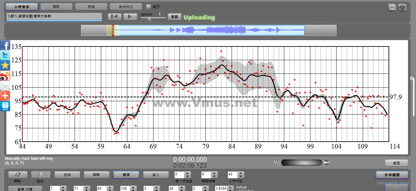
Task: Click the email envelope share icon
Action: [5, 86]
